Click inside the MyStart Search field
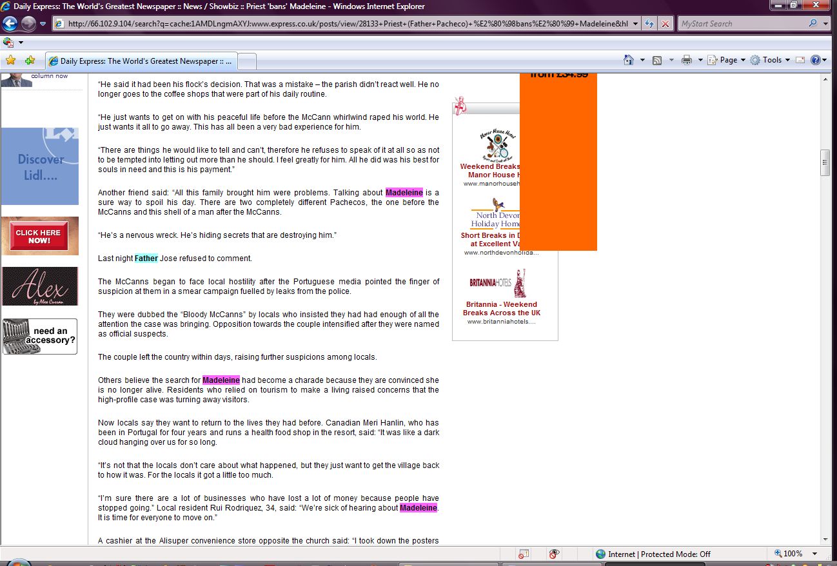Screen dimensions: 837x566 (740, 24)
